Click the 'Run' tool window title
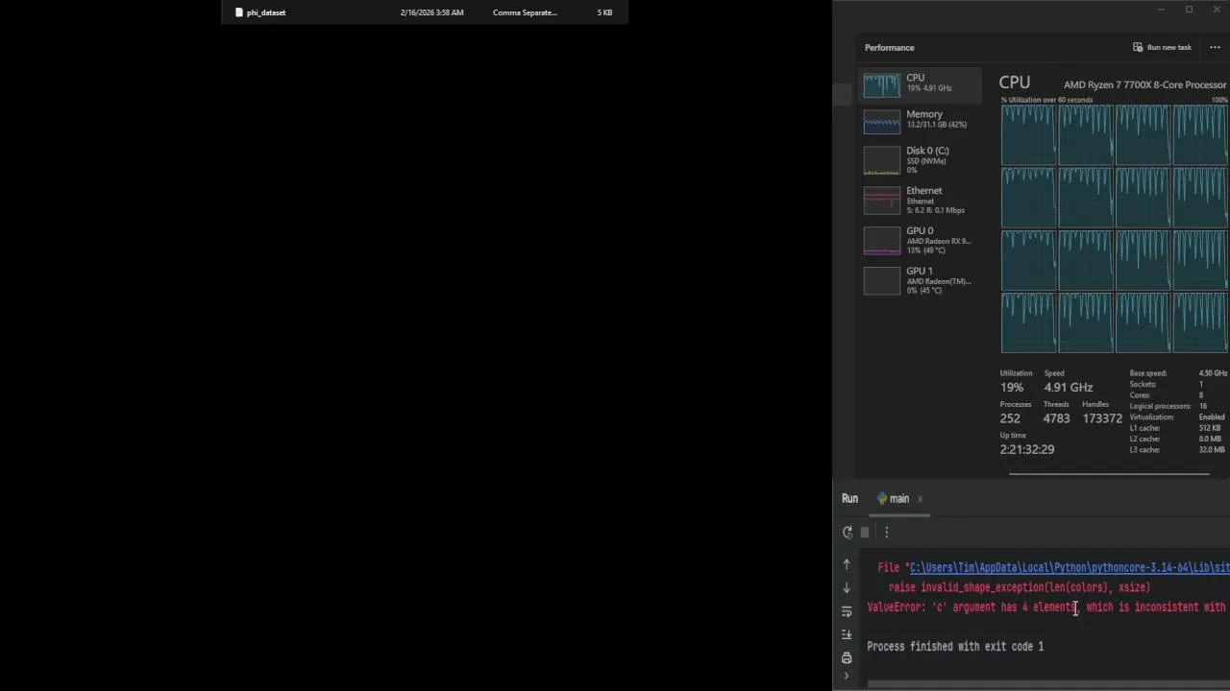 click(x=849, y=499)
